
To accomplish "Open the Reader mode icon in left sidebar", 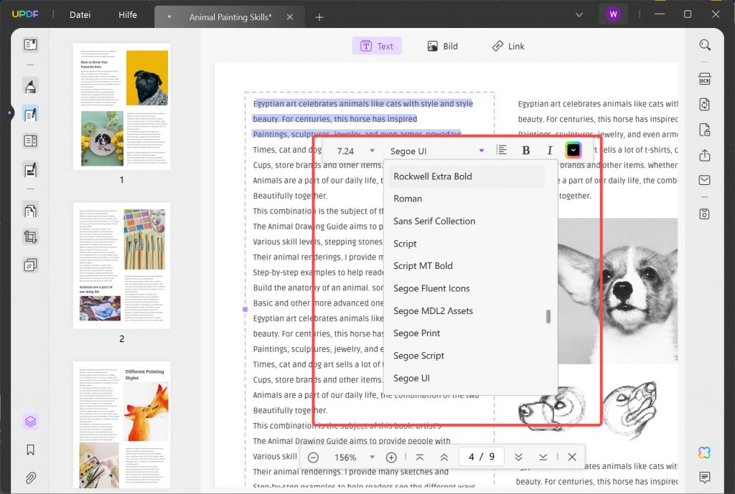I will [30, 45].
